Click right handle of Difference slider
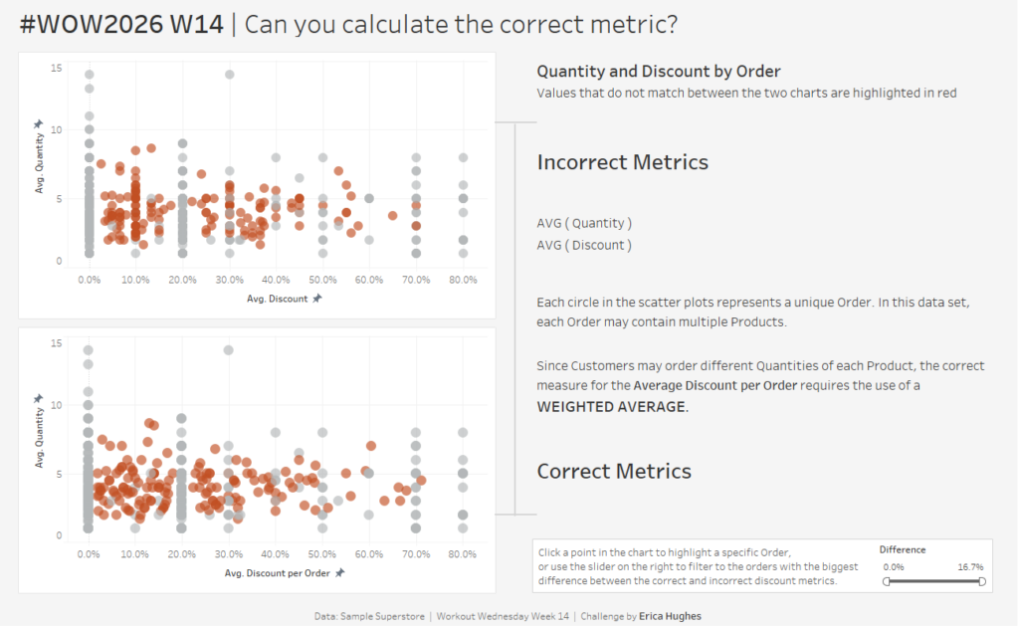The height and width of the screenshot is (629, 1019). (x=982, y=581)
